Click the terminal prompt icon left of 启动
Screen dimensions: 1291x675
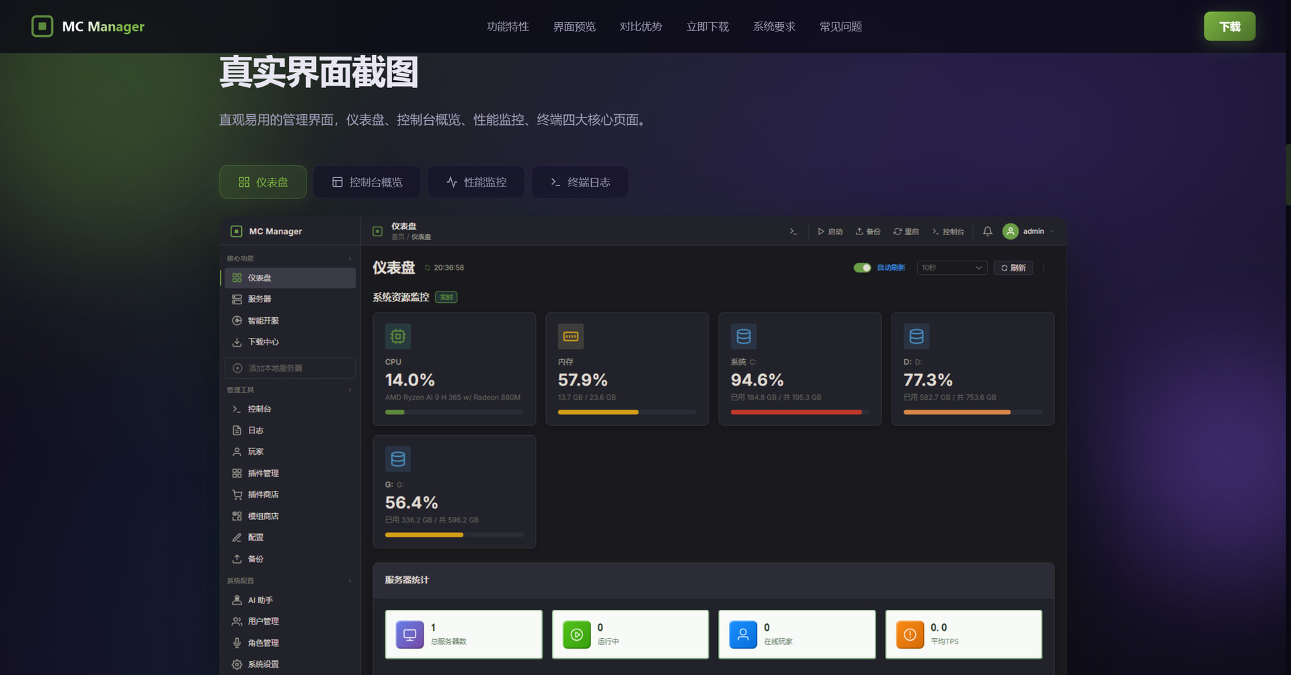coord(793,232)
